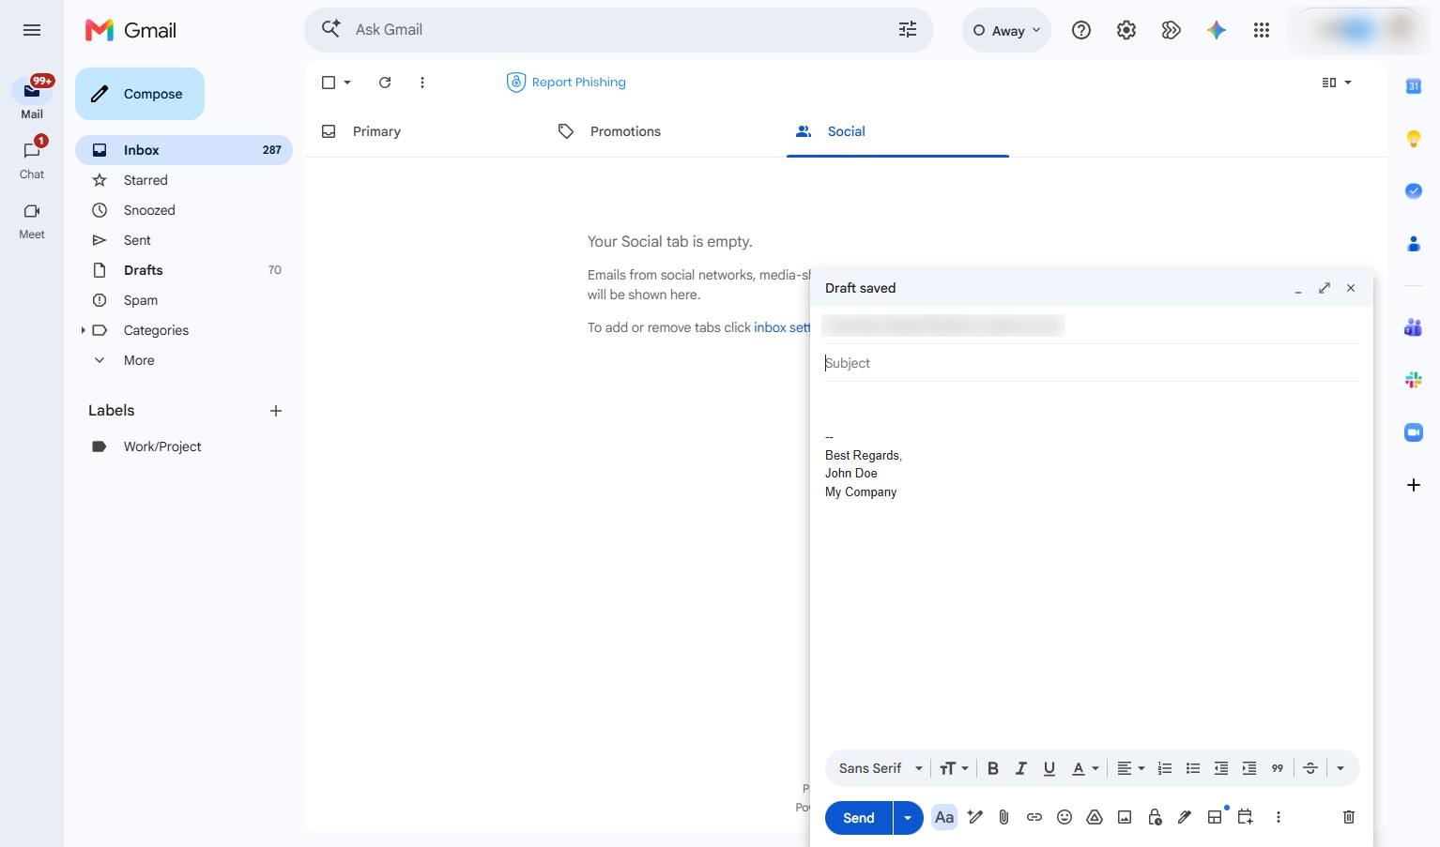Toggle underline formatting in compose toolbar
The image size is (1440, 847).
[x=1049, y=768]
